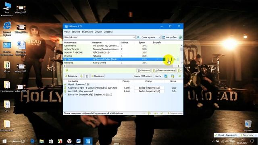The width and height of the screenshot is (258, 145).
Task: Open Клипы [200 новых]
Action: click(x=143, y=76)
